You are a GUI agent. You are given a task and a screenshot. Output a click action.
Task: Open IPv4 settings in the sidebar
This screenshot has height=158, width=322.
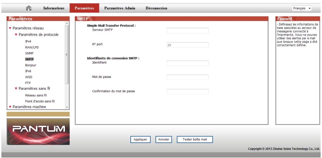click(x=28, y=41)
